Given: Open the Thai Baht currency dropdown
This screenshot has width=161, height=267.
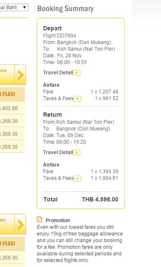Looking at the screenshot, I should click(14, 7).
